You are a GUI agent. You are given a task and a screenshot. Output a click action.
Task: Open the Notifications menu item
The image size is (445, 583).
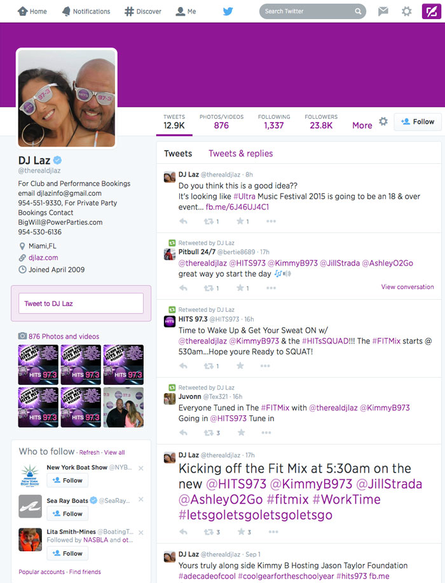click(x=86, y=11)
